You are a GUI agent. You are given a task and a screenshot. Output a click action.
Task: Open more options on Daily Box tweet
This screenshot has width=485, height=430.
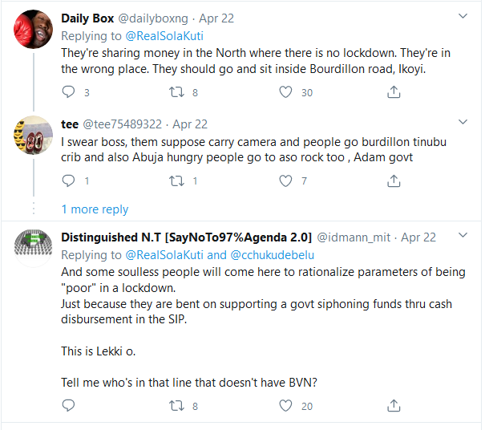tap(462, 16)
